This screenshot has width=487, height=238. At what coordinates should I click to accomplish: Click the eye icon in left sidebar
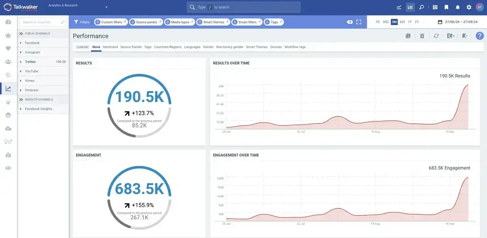pos(8,168)
